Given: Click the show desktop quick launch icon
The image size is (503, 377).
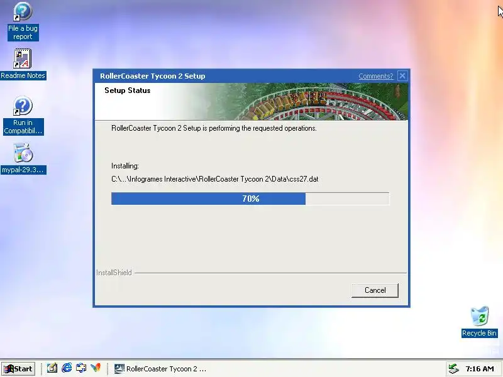Looking at the screenshot, I should 81,368.
